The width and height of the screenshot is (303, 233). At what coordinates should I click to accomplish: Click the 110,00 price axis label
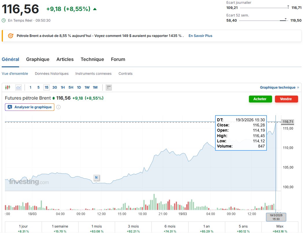pos(288,148)
